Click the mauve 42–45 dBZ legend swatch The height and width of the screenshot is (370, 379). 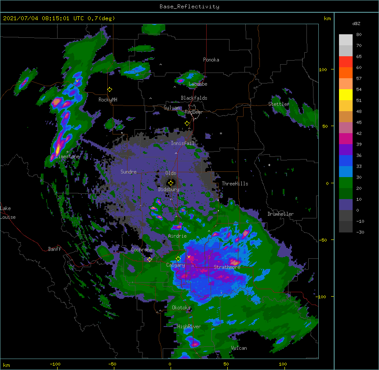click(x=346, y=128)
